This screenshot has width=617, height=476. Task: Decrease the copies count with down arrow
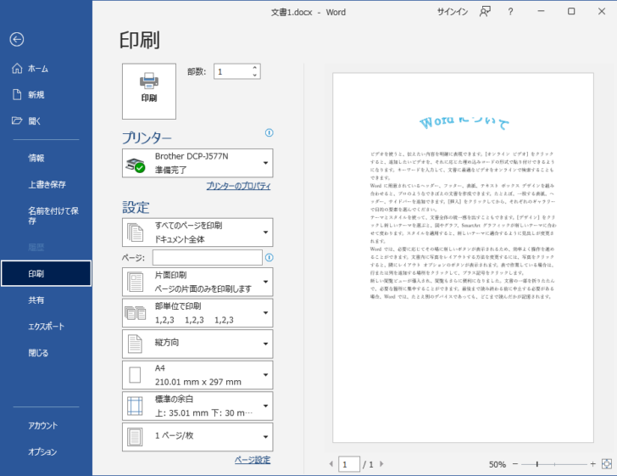(x=255, y=76)
